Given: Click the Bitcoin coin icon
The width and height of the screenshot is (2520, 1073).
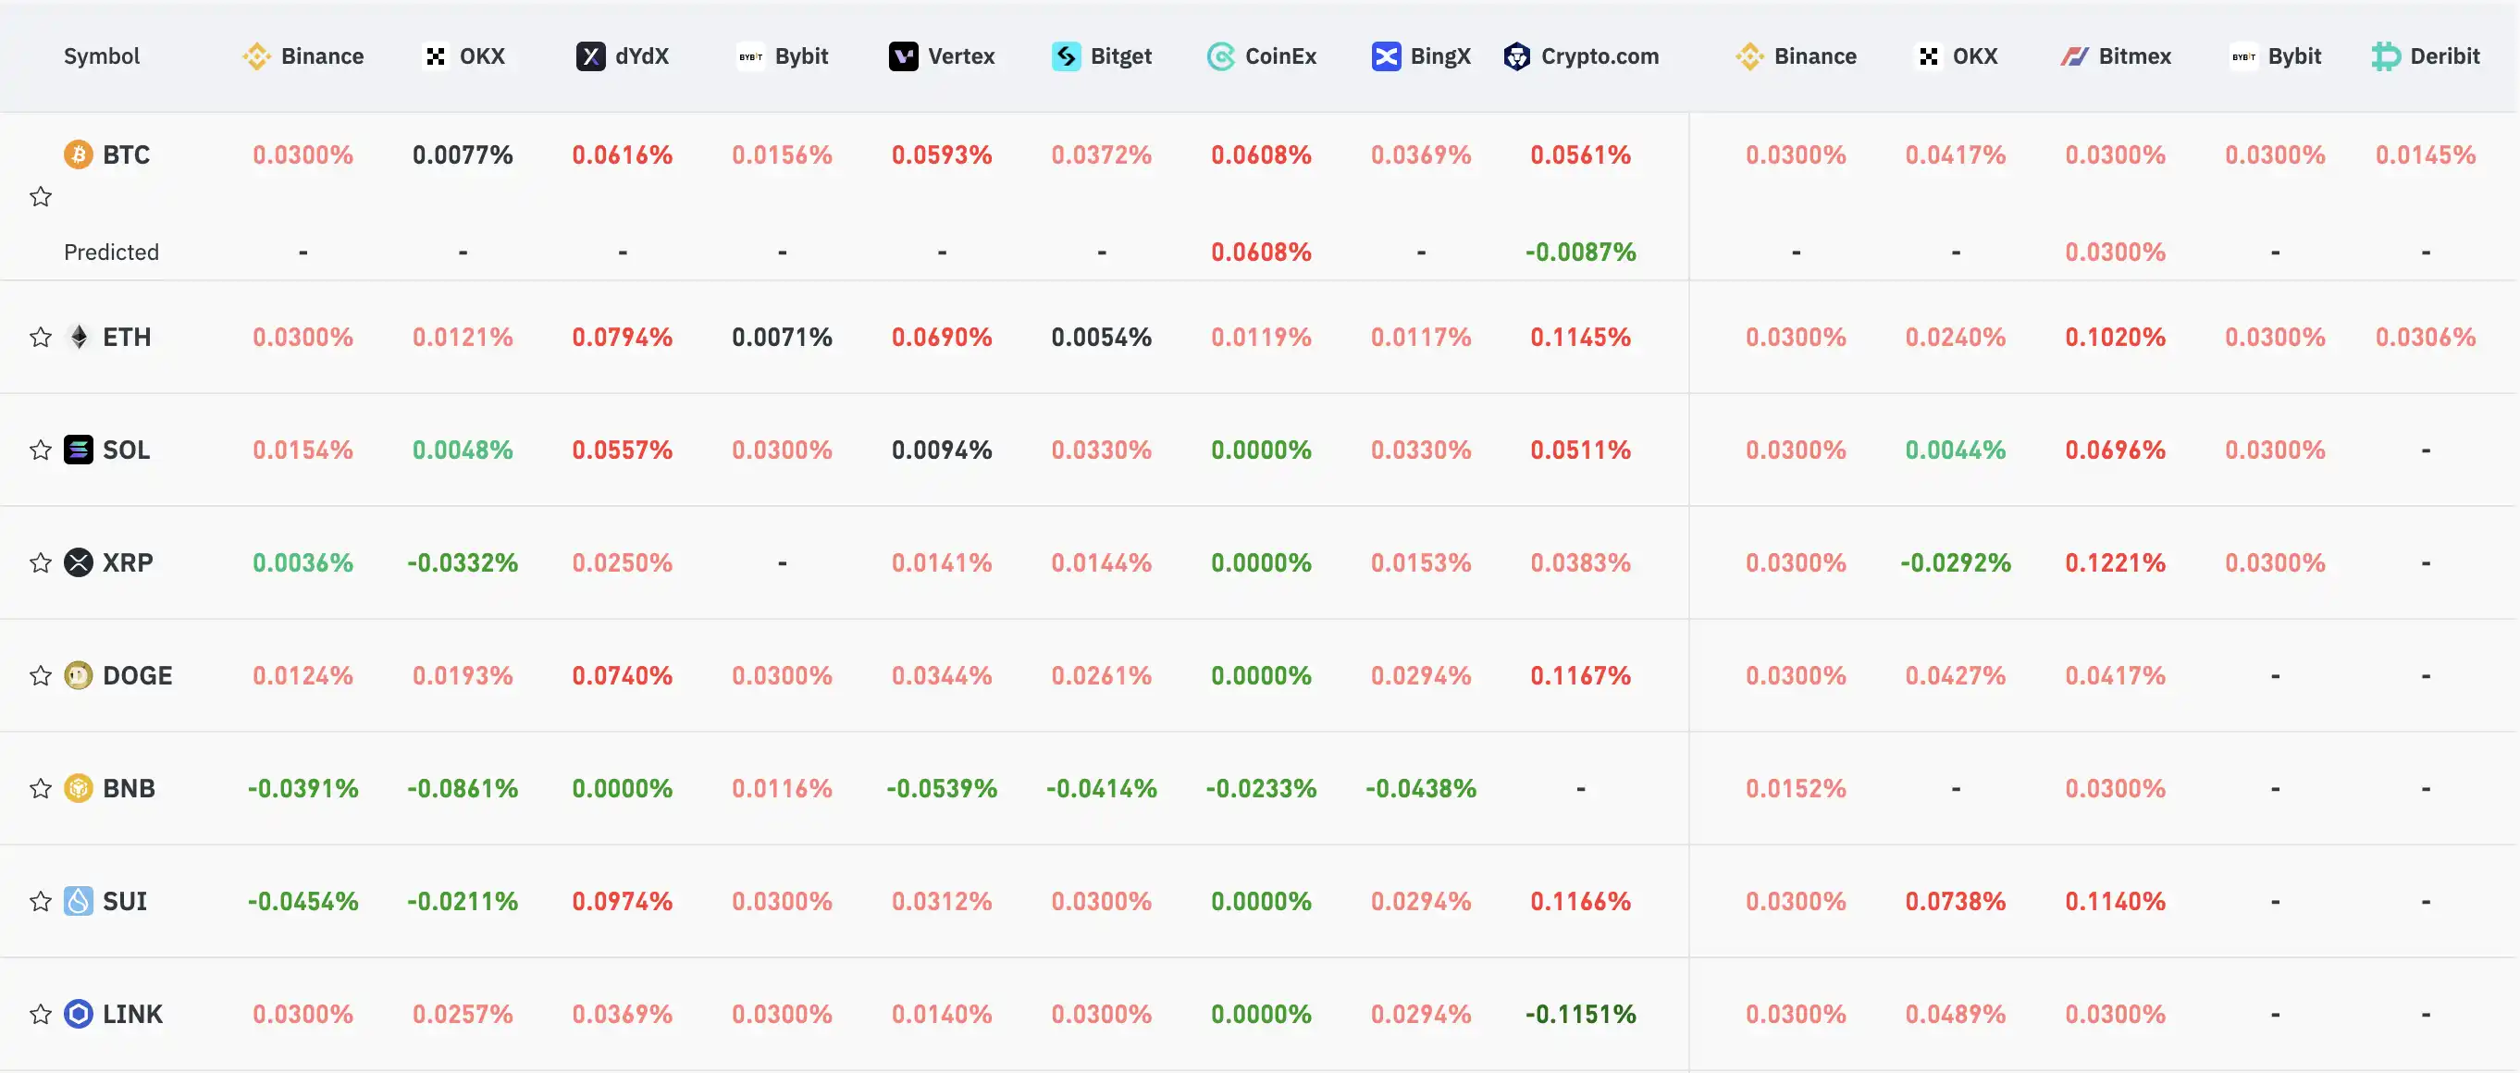Looking at the screenshot, I should [x=79, y=154].
